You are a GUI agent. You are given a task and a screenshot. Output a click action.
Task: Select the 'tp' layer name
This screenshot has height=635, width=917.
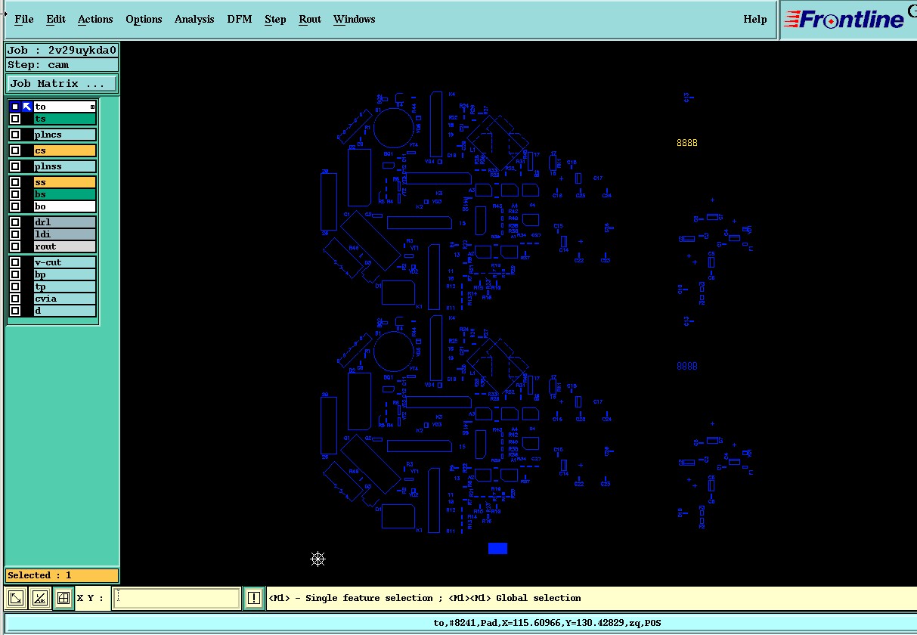[65, 287]
